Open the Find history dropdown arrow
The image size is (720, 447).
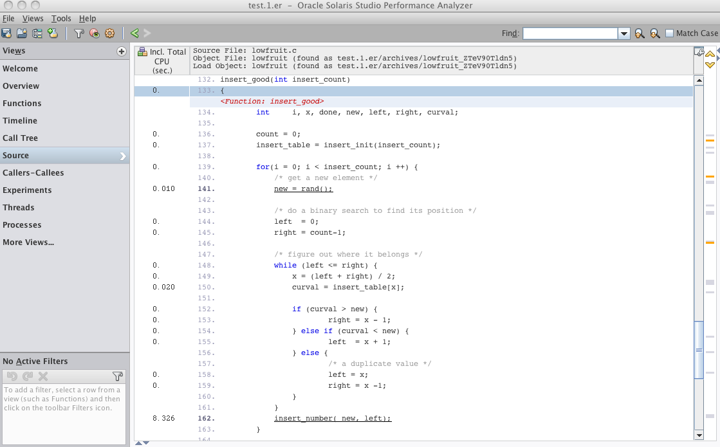point(623,33)
